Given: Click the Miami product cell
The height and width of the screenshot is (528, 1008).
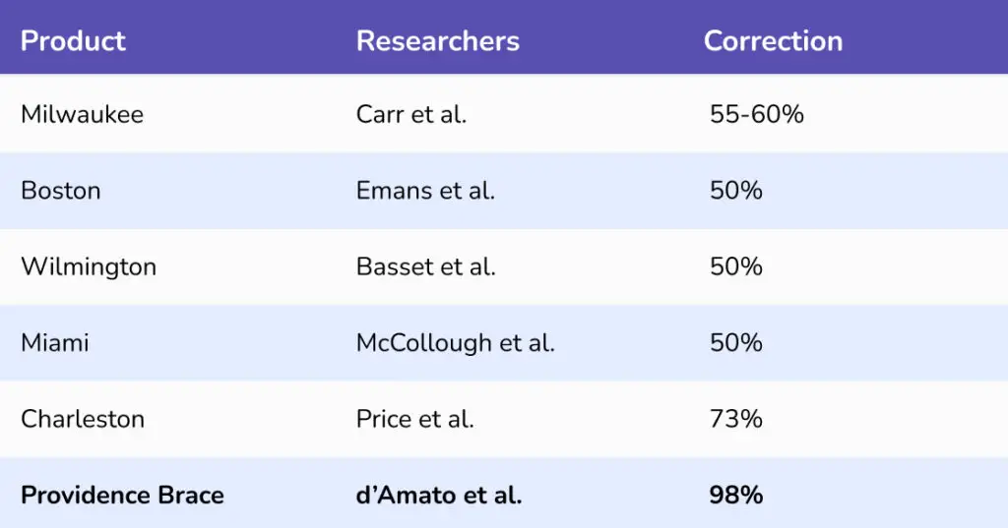Looking at the screenshot, I should [x=54, y=343].
